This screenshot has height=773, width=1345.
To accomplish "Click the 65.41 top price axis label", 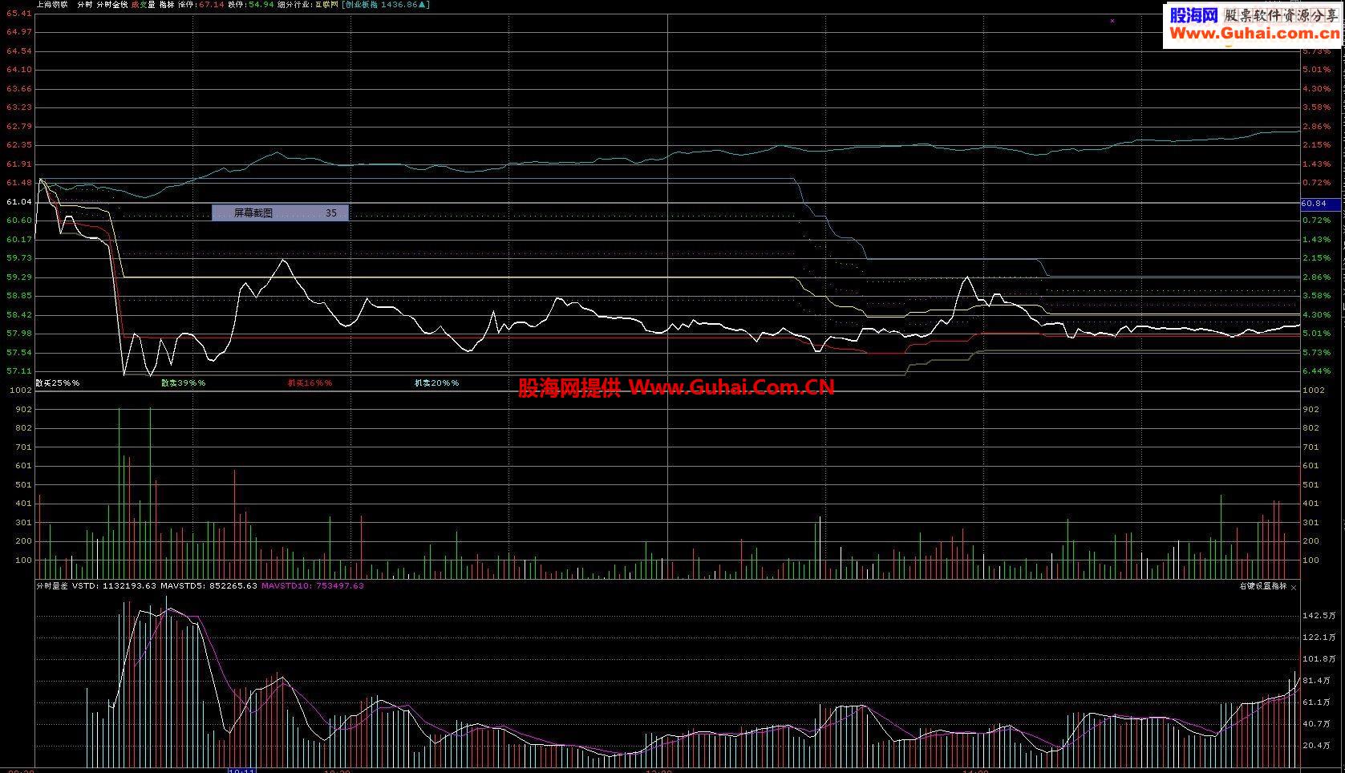I will pos(18,14).
